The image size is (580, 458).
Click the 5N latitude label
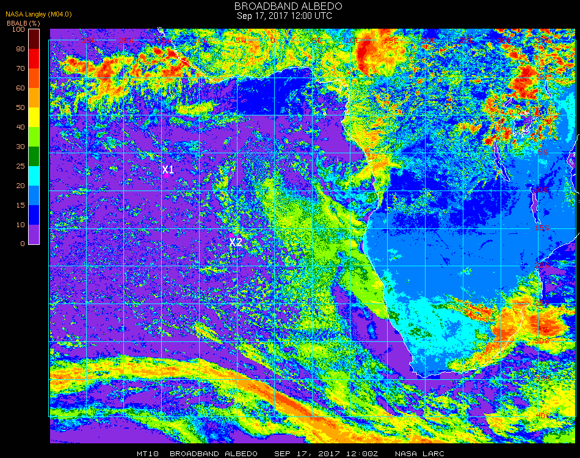click(543, 78)
